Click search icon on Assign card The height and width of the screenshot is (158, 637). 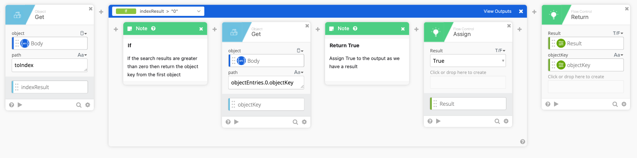497,121
